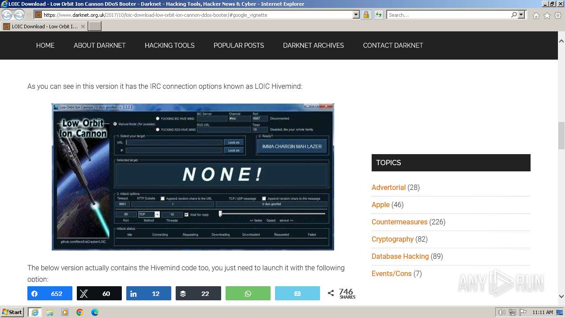
Task: Click the volume speaker tray icon
Action: pos(502,312)
